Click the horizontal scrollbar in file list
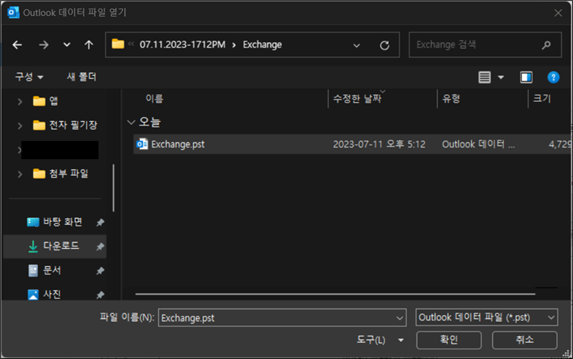Viewport: 573px width, 359px height. pyautogui.click(x=335, y=294)
